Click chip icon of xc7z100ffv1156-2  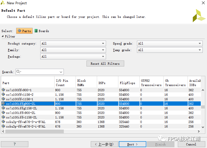click(3, 94)
